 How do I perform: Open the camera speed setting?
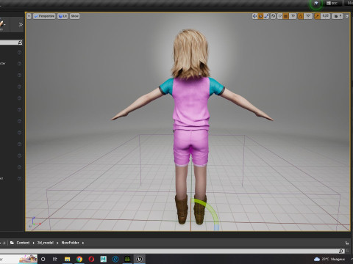pos(338,16)
